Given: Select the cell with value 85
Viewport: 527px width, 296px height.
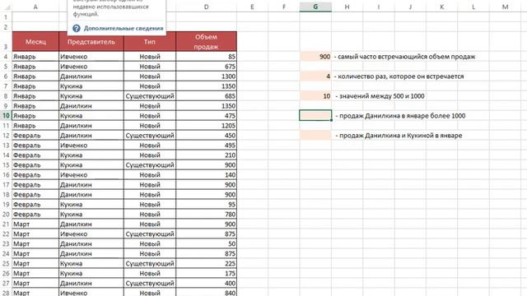Looking at the screenshot, I should [206, 57].
